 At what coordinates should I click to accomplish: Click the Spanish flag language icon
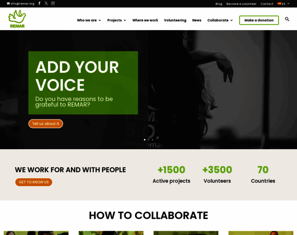[x=279, y=4]
